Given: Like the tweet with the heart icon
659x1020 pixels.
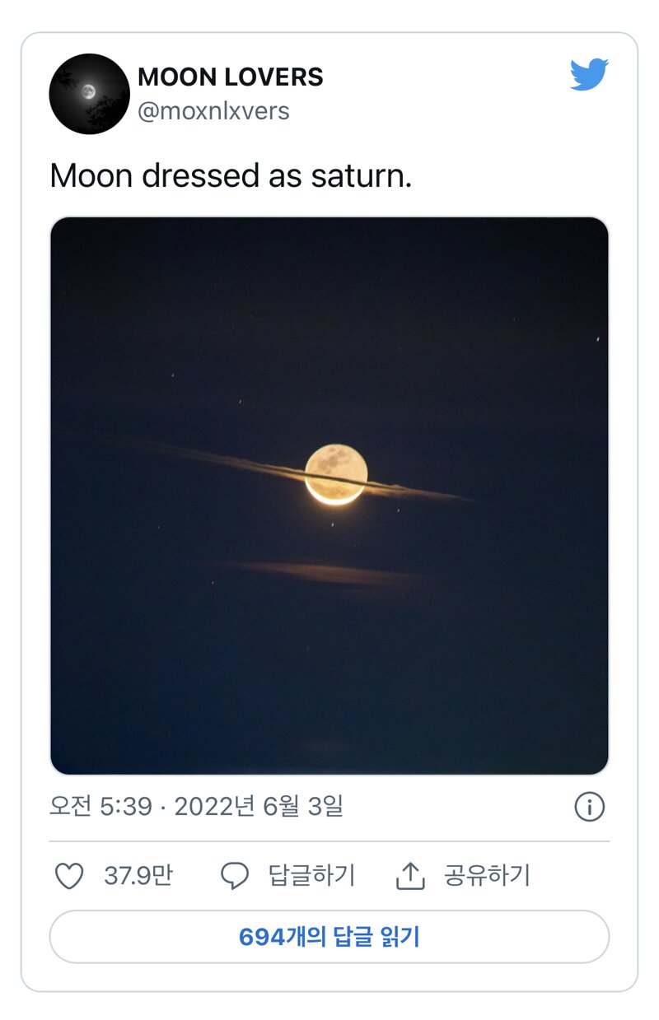Looking at the screenshot, I should pyautogui.click(x=69, y=876).
